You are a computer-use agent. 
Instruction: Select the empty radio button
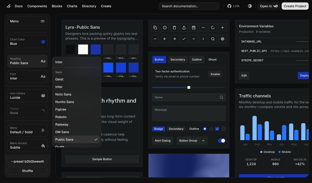point(211,129)
